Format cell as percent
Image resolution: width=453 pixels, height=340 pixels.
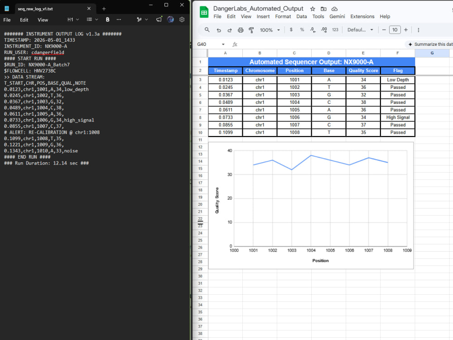coord(302,30)
